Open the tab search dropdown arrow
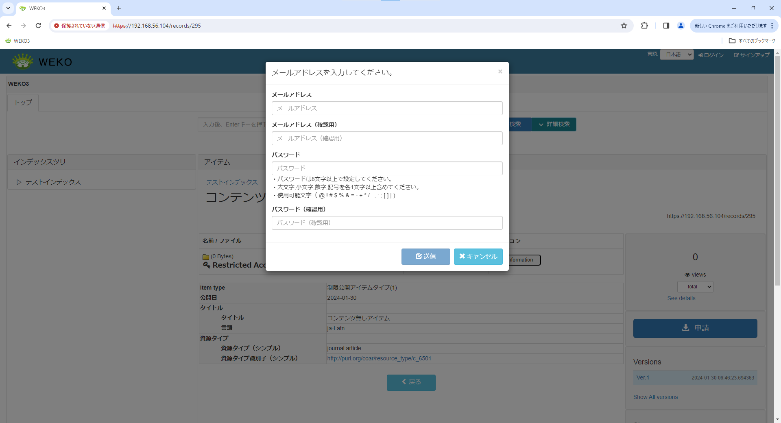 click(x=8, y=8)
